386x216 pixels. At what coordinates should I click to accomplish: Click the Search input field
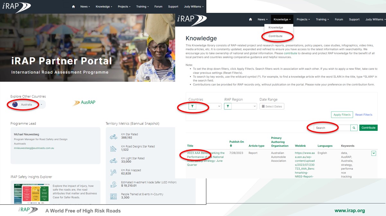[x=332, y=128]
